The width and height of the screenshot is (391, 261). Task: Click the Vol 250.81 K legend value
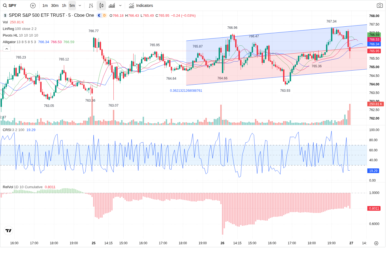[x=17, y=22]
